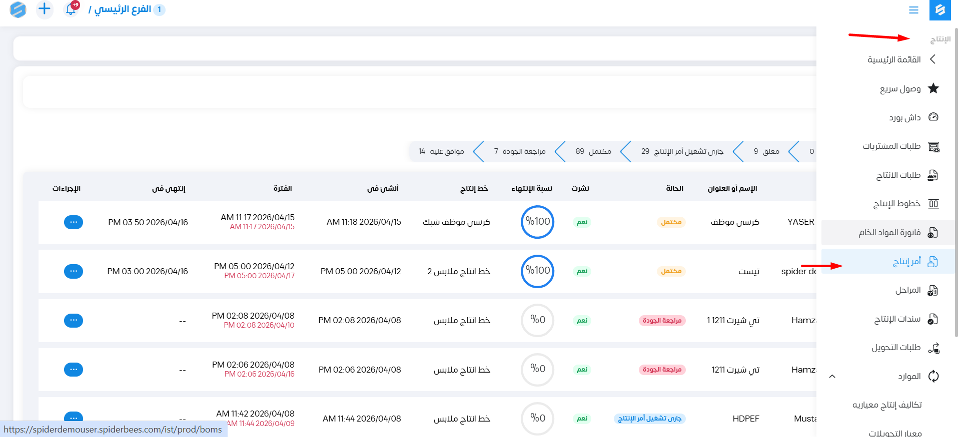Open production documents icon (سندات الإنتاج)
This screenshot has height=437, width=960.
[933, 319]
